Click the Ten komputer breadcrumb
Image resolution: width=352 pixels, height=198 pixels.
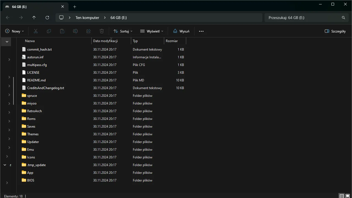pyautogui.click(x=87, y=18)
